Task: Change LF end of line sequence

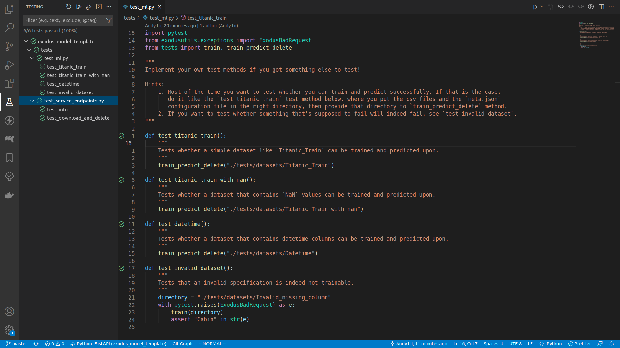Action: (x=530, y=344)
